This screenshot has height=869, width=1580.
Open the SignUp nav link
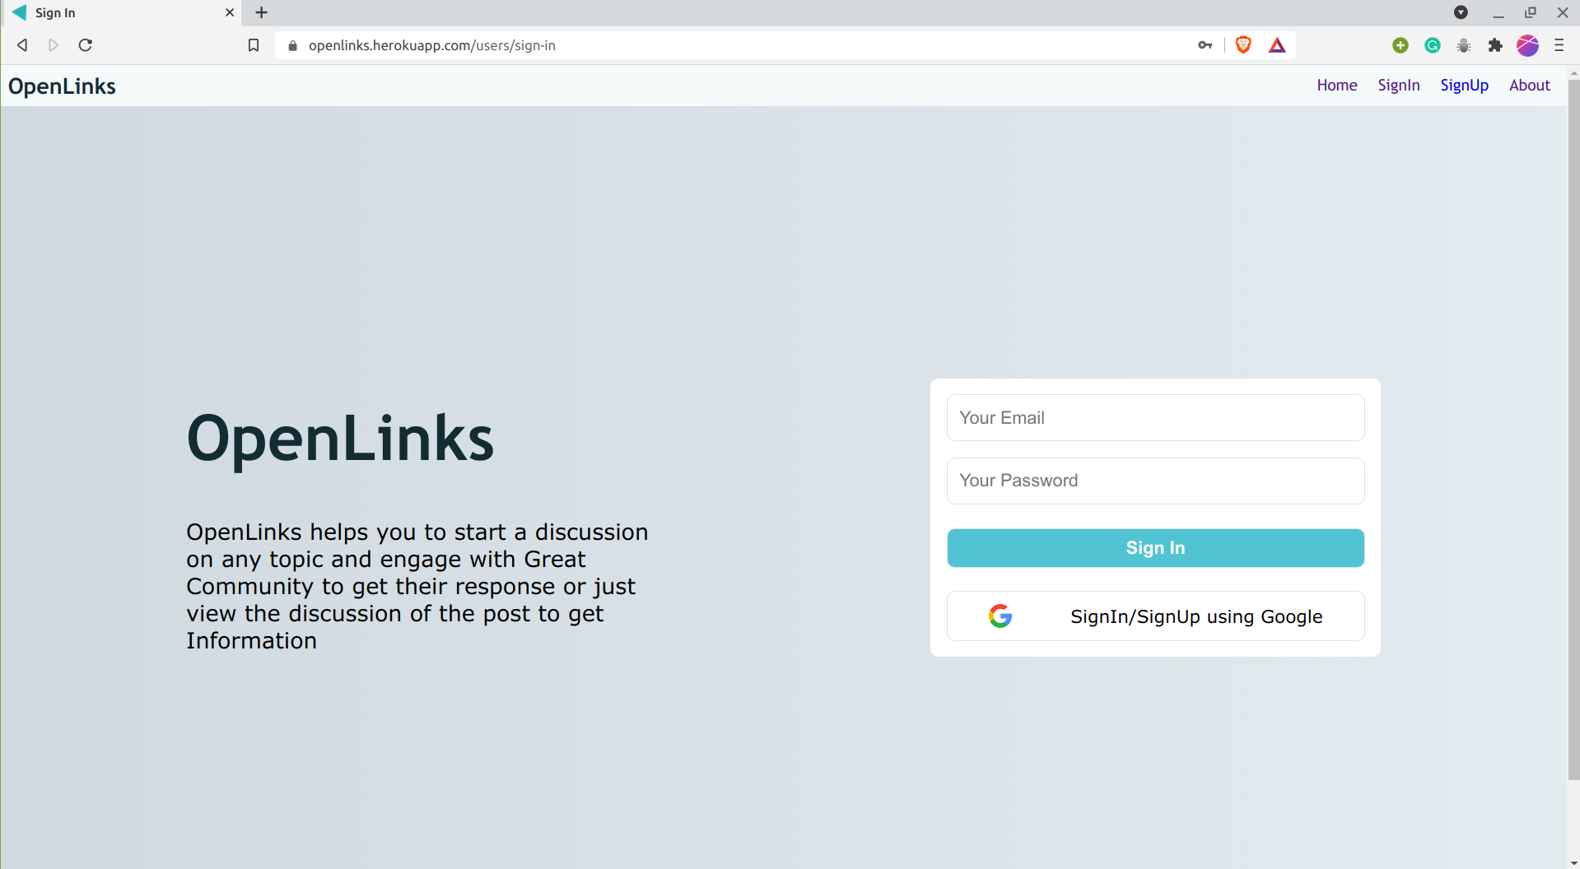pos(1464,85)
